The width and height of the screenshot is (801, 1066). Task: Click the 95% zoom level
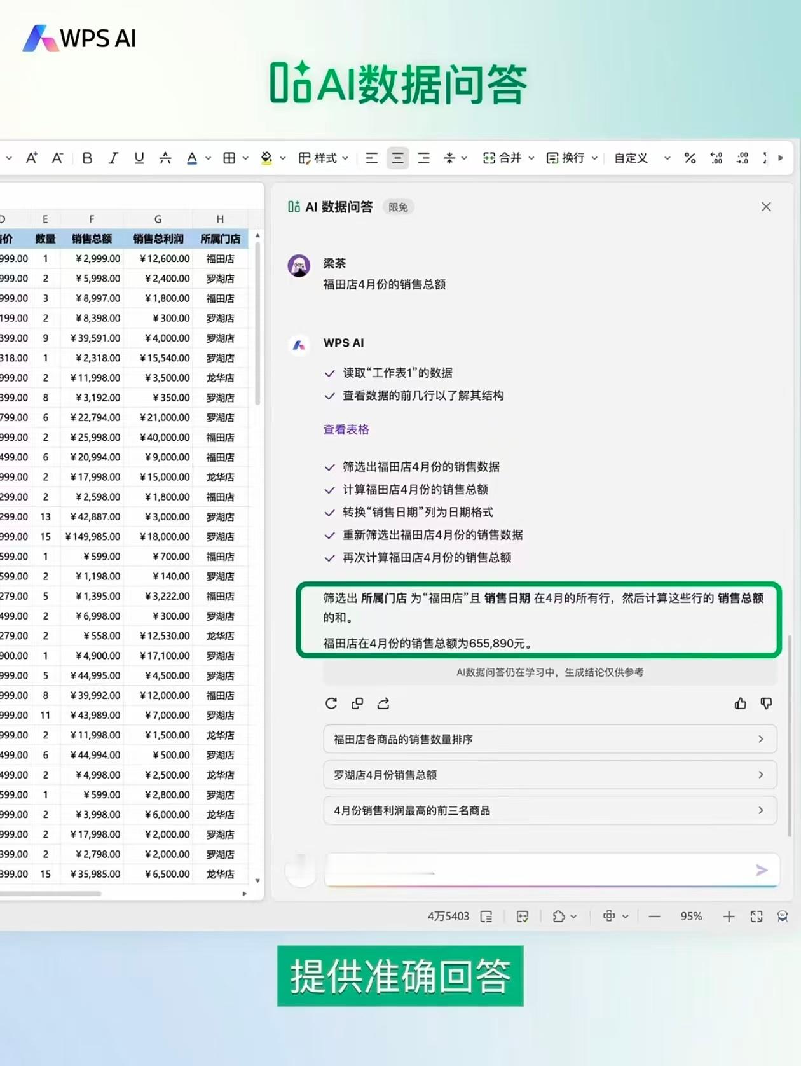[x=691, y=917]
